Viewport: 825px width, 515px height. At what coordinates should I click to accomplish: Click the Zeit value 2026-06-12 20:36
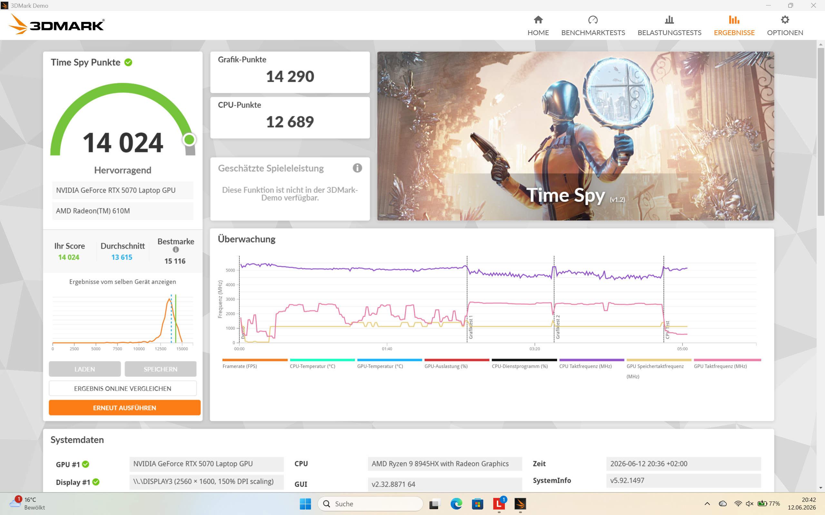pos(683,463)
